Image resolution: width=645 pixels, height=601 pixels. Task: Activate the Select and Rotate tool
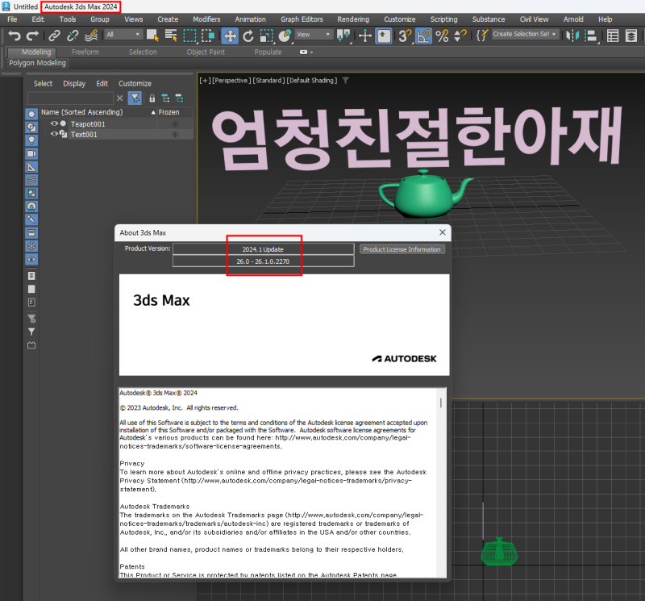(x=247, y=36)
